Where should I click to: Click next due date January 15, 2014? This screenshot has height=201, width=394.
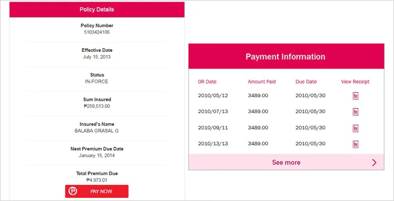(x=97, y=156)
